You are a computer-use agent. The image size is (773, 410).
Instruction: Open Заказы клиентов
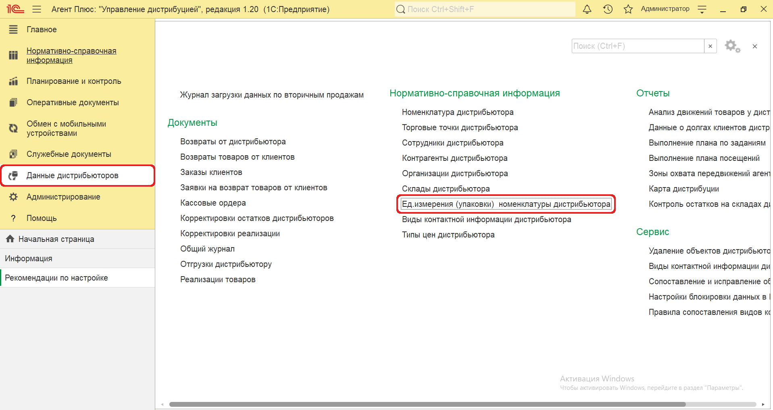(211, 172)
